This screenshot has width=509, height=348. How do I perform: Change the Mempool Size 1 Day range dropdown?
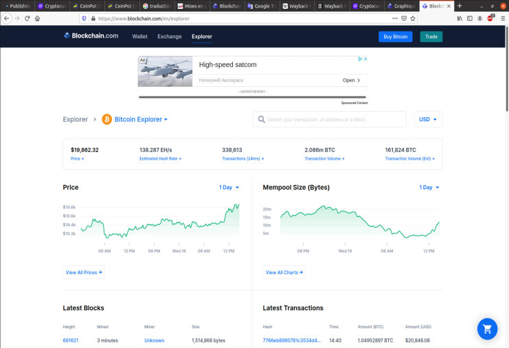click(429, 188)
